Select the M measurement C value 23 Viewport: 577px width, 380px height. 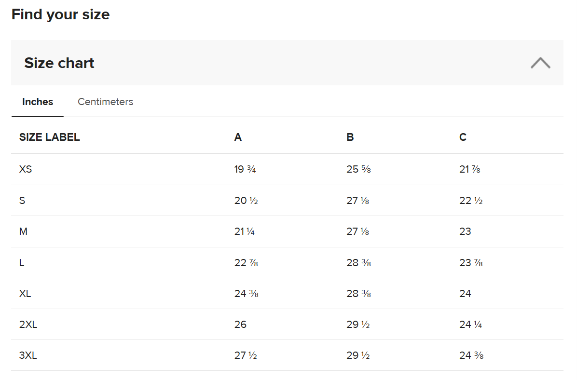[465, 231]
